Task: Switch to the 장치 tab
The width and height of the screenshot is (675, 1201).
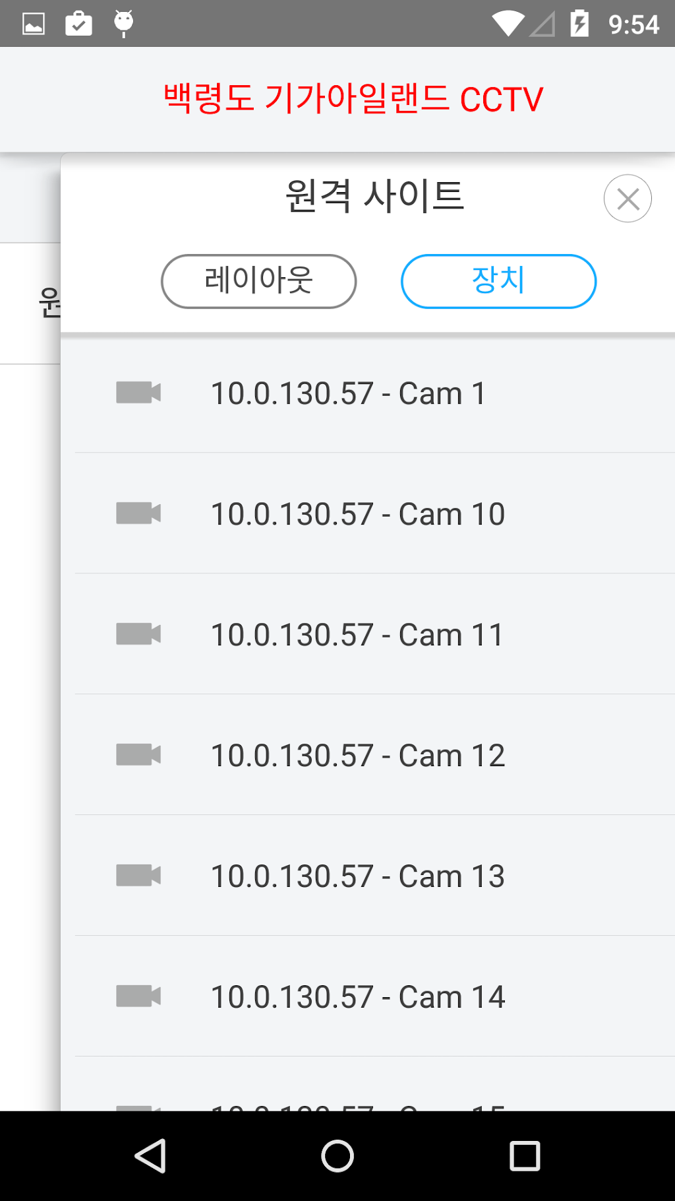Action: pos(498,282)
